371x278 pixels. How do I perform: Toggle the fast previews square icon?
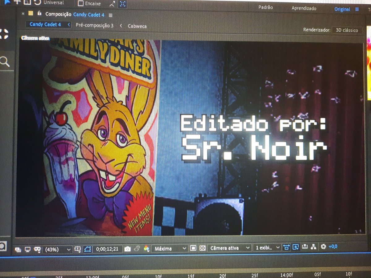tap(193, 248)
